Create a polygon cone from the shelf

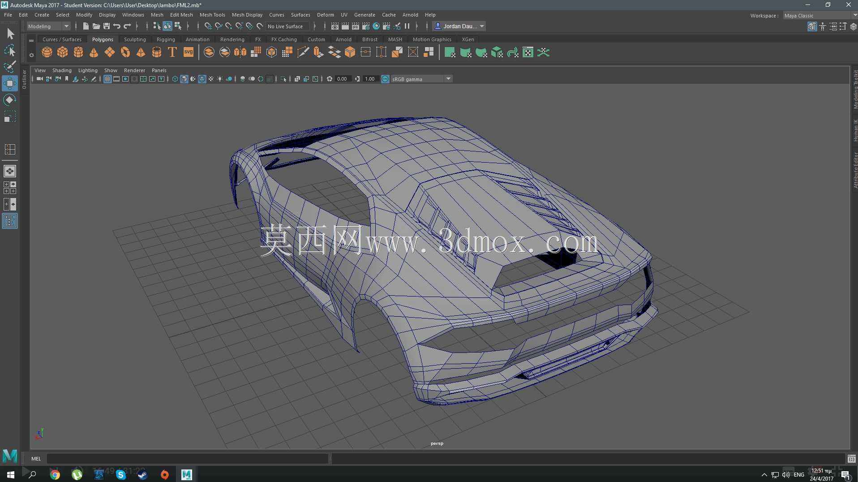coord(94,52)
